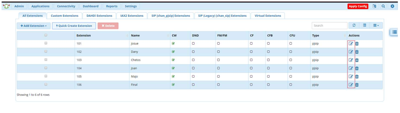
Task: Open the Connectivity menu
Action: pos(66,6)
